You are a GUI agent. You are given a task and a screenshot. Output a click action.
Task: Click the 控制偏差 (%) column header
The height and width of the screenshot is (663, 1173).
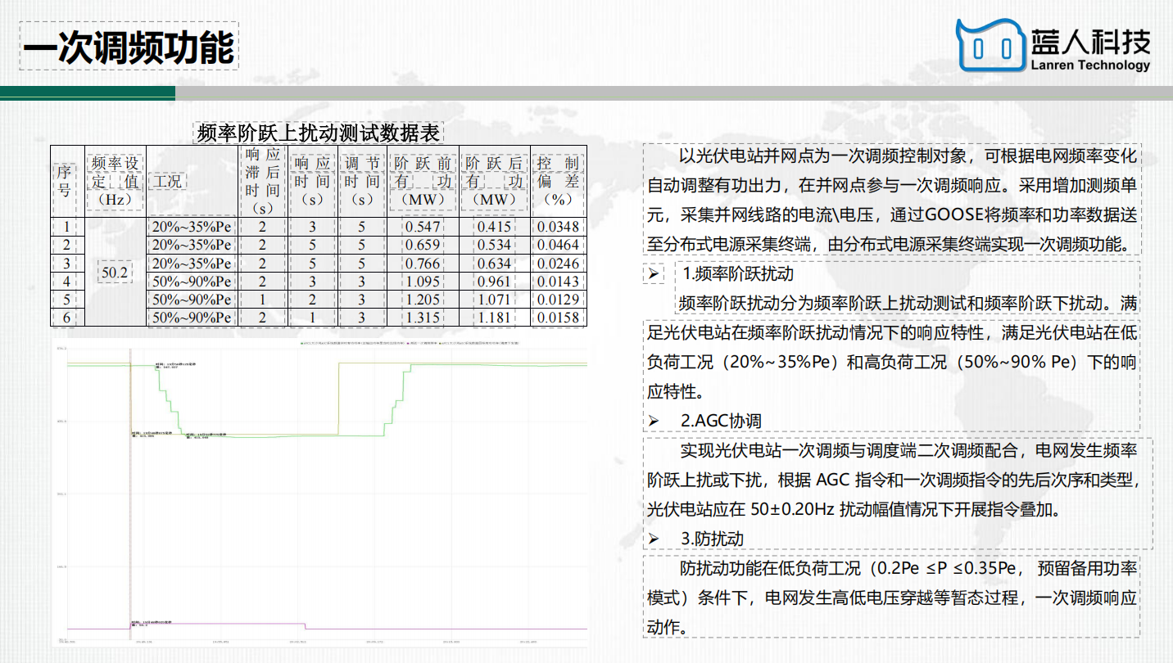click(557, 181)
